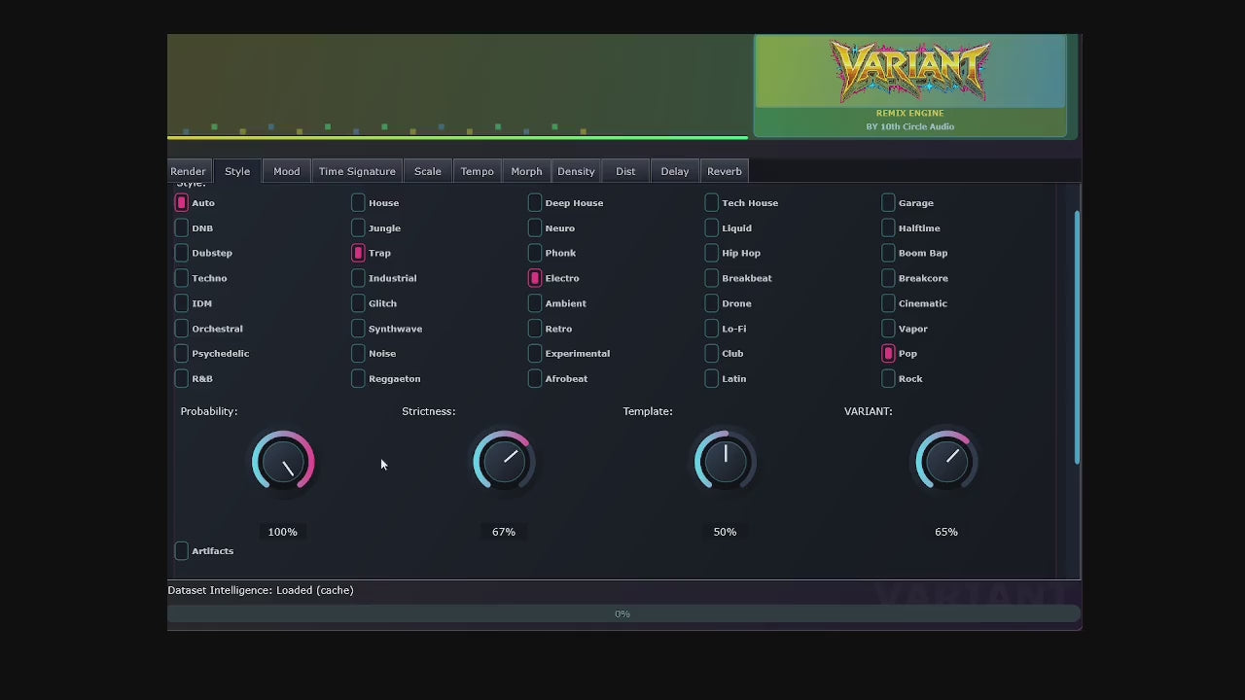Viewport: 1245px width, 700px height.
Task: Check the House style box
Action: pyautogui.click(x=358, y=202)
